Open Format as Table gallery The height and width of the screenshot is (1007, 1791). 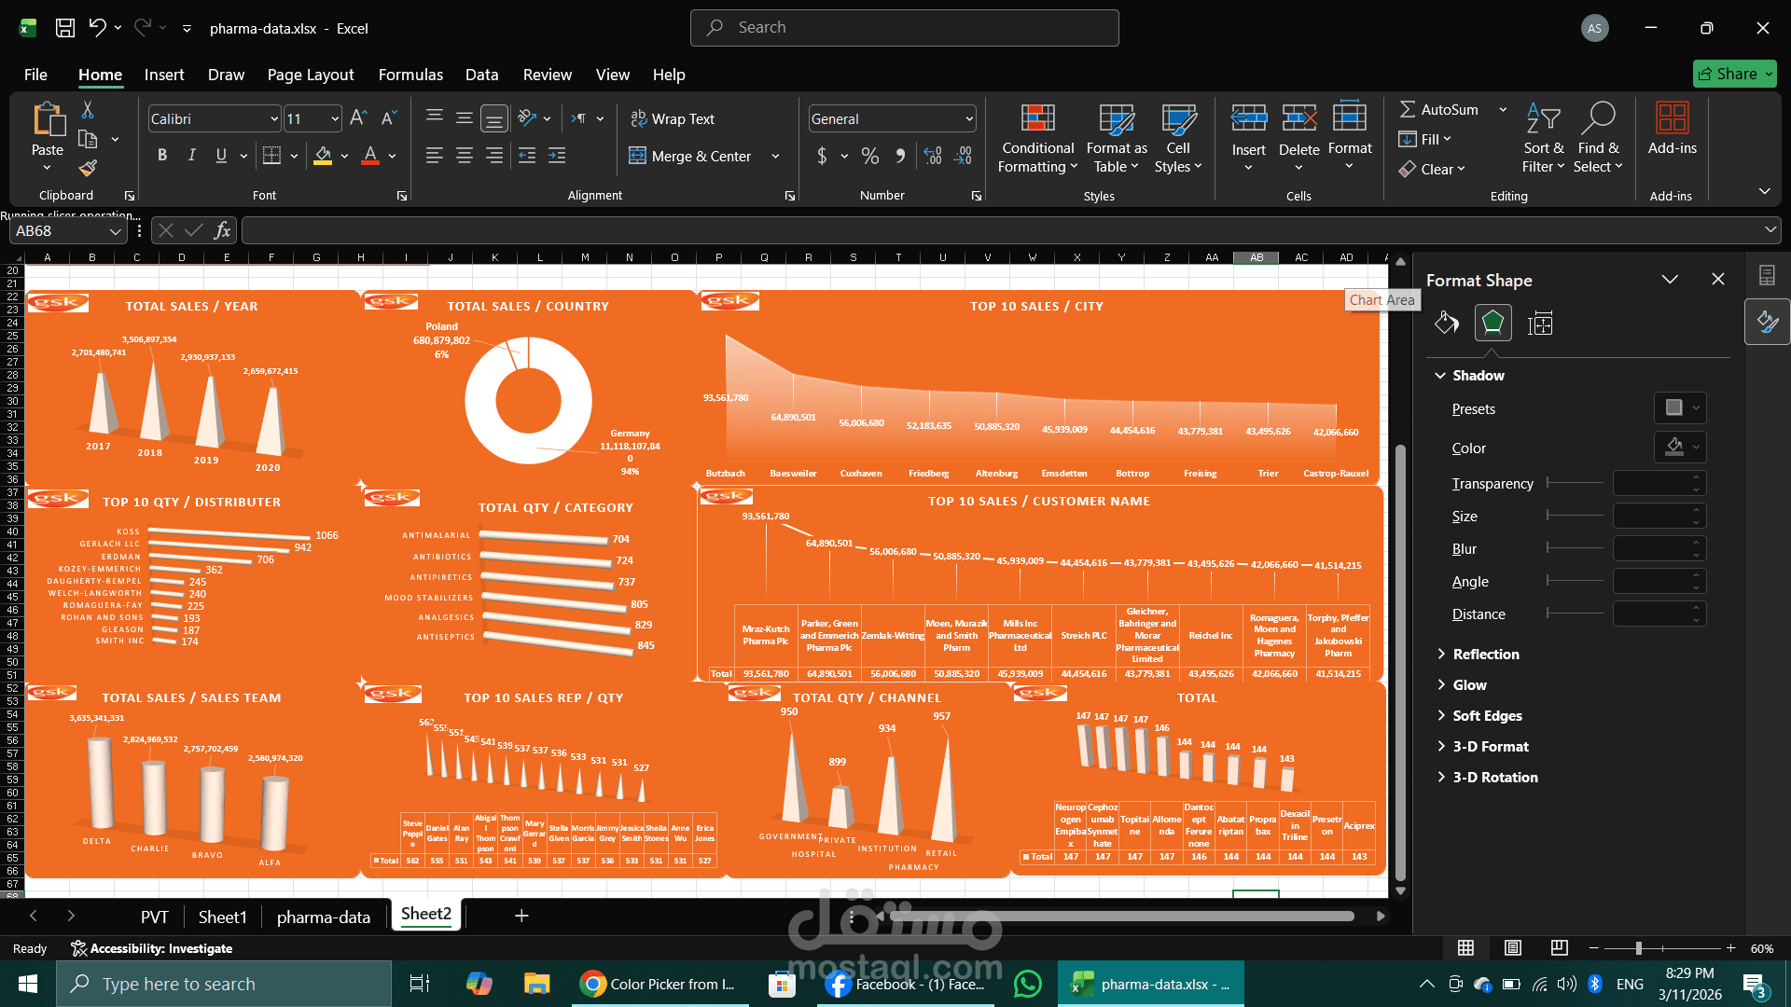click(x=1117, y=138)
